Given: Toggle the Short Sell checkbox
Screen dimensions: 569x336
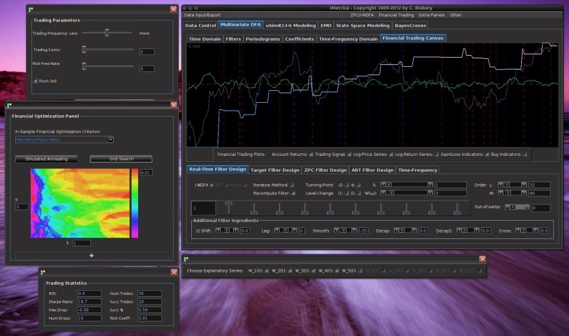Looking at the screenshot, I should tap(35, 81).
